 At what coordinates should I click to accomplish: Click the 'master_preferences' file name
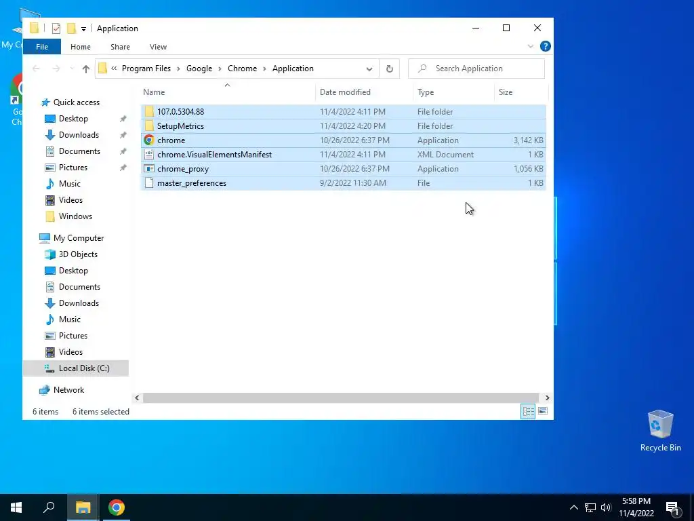coord(192,183)
